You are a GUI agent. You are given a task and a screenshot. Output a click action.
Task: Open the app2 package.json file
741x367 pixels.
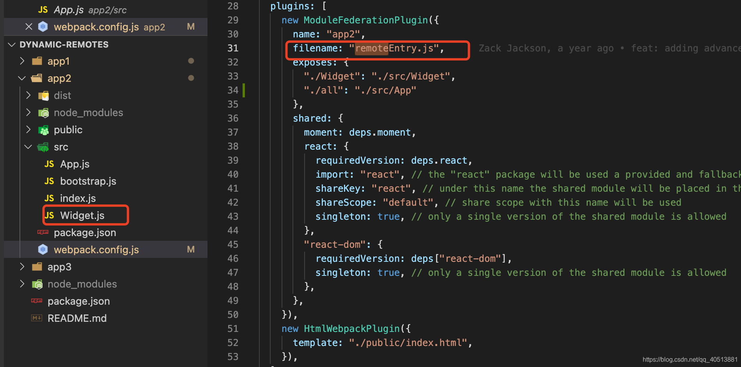(85, 233)
